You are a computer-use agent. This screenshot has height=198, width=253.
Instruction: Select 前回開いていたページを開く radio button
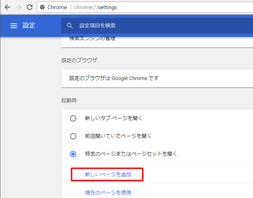pos(73,136)
